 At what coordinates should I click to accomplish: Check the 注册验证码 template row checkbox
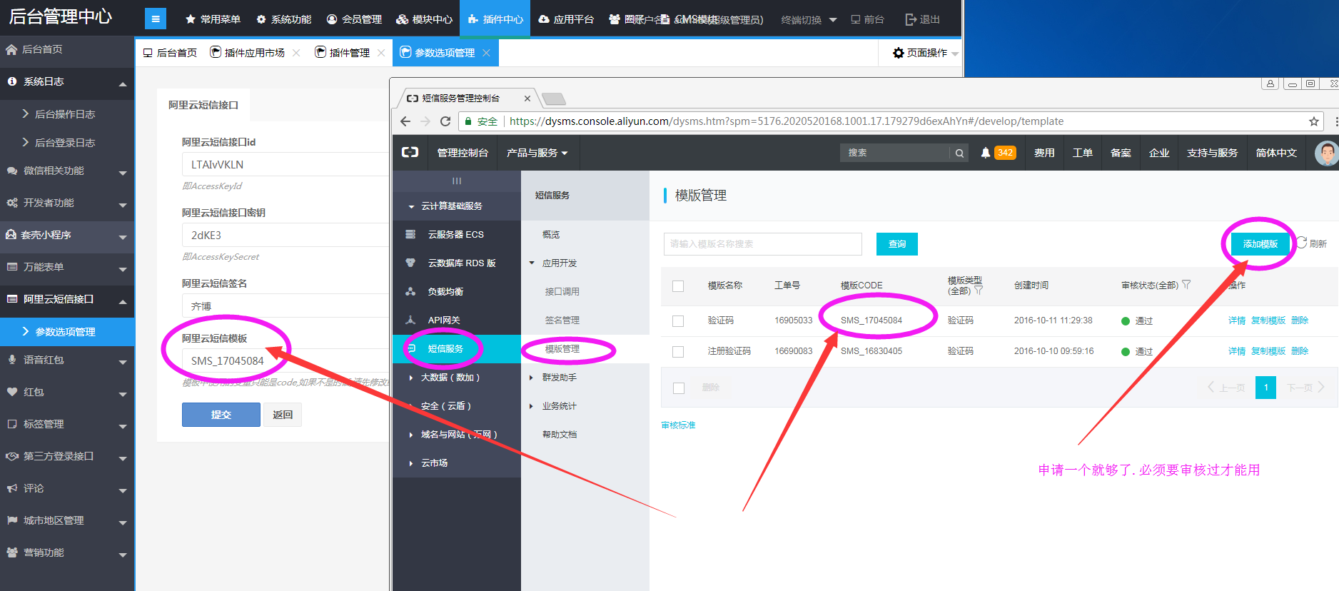tap(678, 351)
